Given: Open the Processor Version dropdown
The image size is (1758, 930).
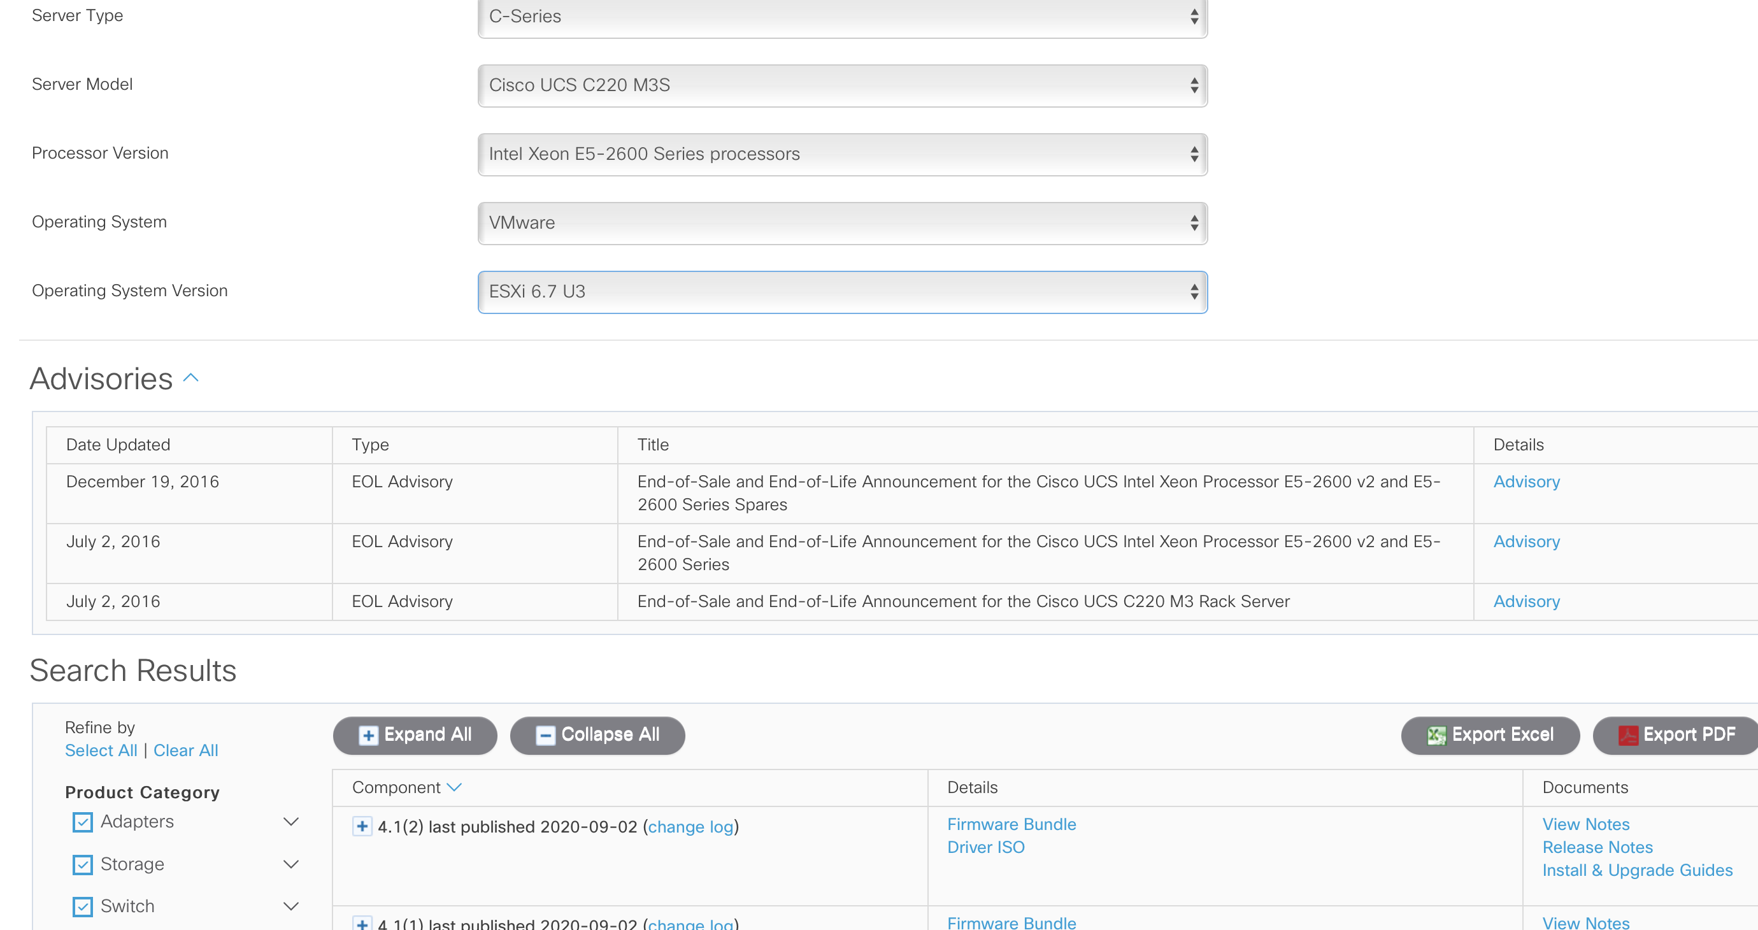Looking at the screenshot, I should tap(843, 154).
